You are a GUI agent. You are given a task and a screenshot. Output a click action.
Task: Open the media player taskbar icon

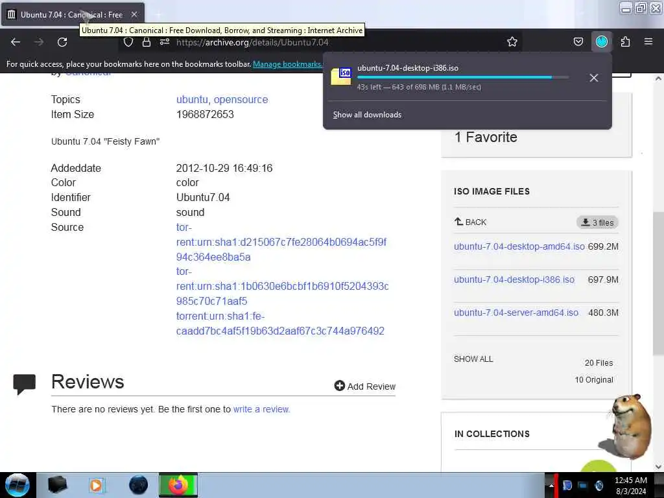pyautogui.click(x=97, y=485)
